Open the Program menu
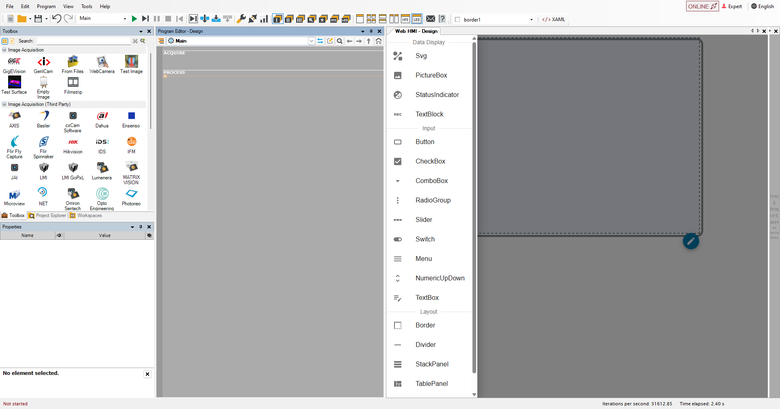780x409 pixels. 46,6
